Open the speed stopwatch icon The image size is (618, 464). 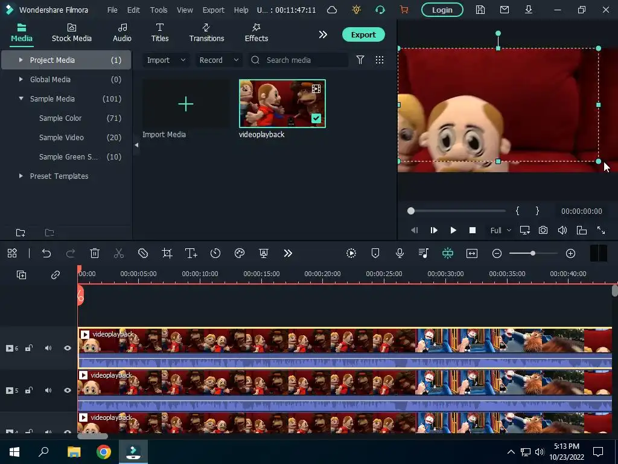pos(215,253)
